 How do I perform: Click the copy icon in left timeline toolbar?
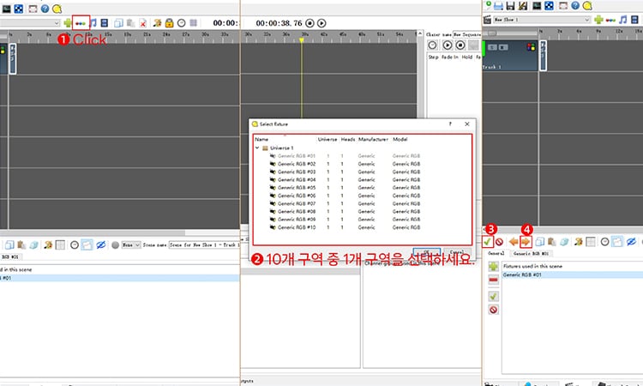(118, 23)
